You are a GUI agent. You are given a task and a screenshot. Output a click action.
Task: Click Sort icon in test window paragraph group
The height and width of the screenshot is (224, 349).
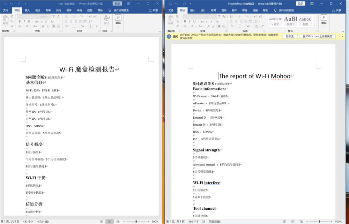91,26
